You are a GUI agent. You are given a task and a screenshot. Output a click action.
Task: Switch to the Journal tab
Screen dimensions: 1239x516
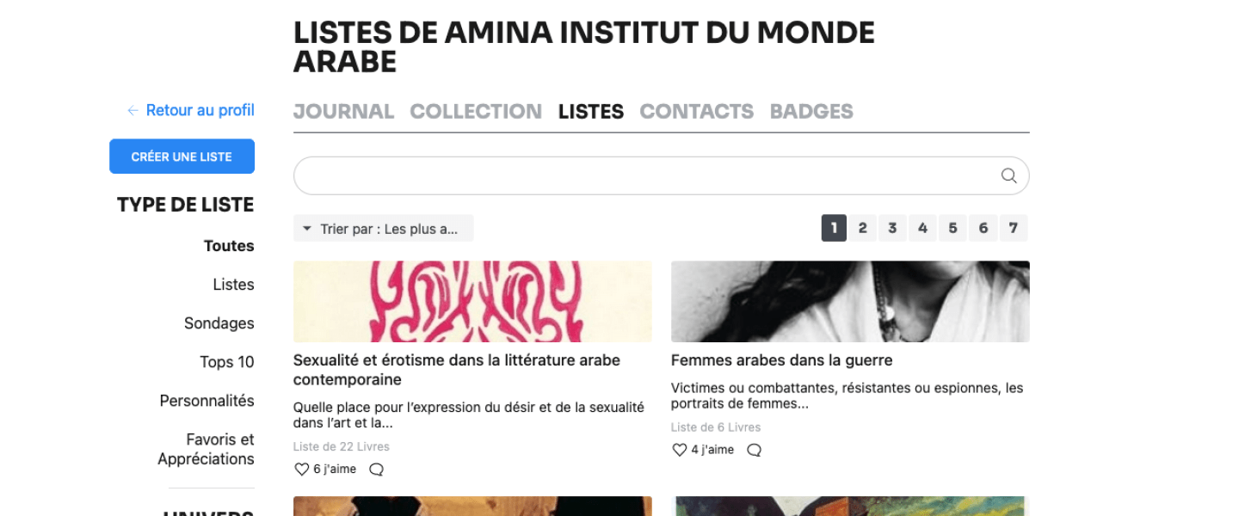pyautogui.click(x=343, y=111)
